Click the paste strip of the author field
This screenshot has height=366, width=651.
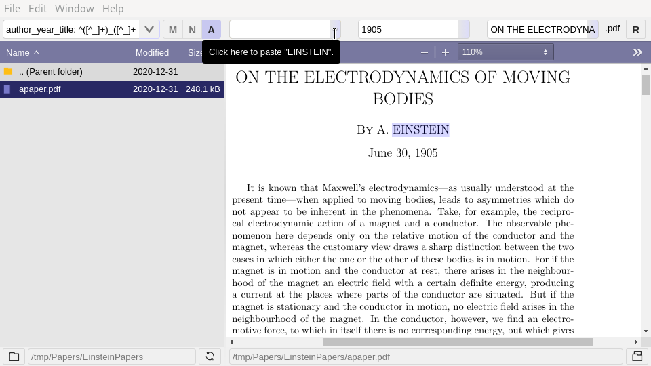pyautogui.click(x=336, y=29)
